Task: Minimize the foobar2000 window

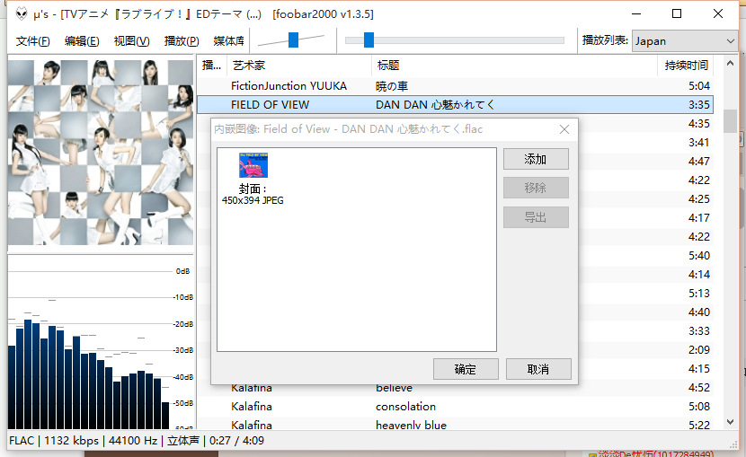Action: (636, 13)
